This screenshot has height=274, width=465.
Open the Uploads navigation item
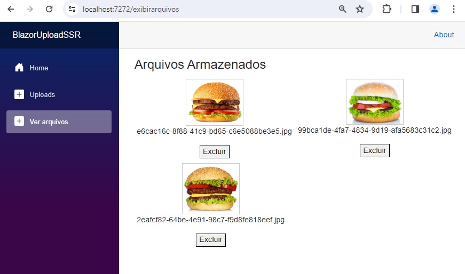[59, 94]
